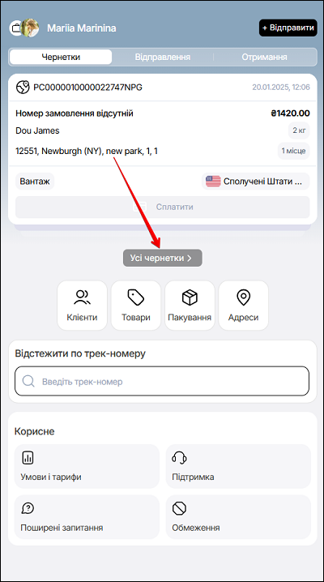
Task: Switch to the Відправлення tab
Action: tap(162, 58)
